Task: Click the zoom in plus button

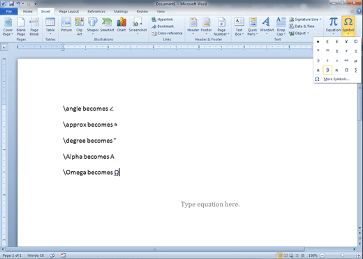Action: tap(359, 256)
